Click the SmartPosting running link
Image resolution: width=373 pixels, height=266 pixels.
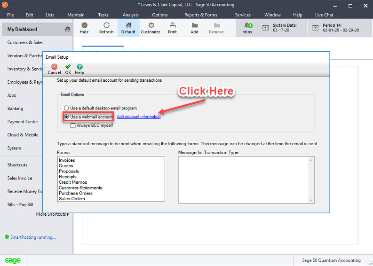coord(33,237)
